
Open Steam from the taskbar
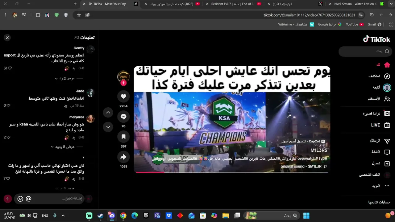point(100,216)
